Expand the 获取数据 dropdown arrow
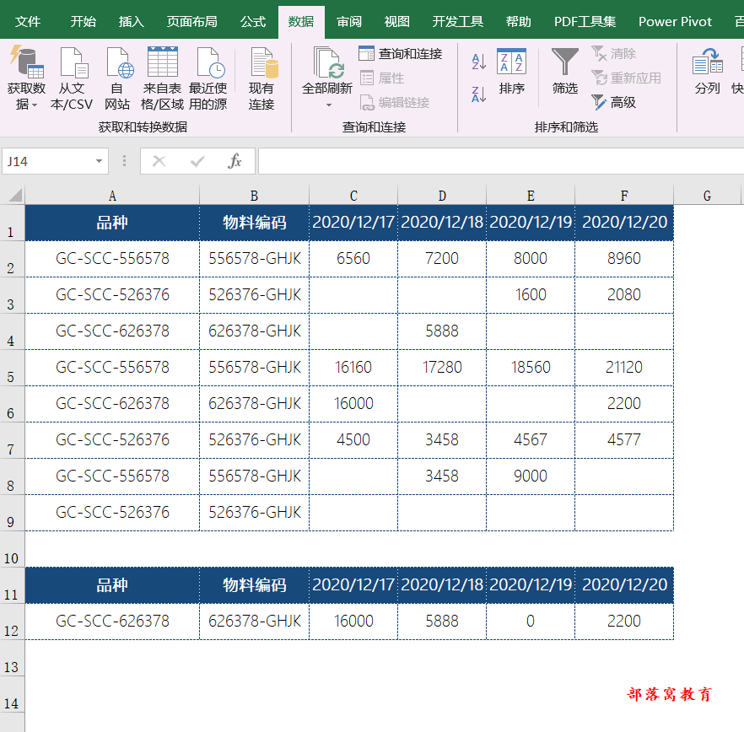744x732 pixels. pyautogui.click(x=34, y=105)
